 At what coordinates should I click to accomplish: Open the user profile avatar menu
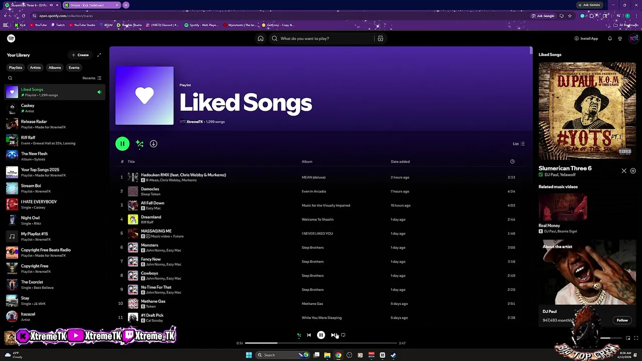point(633,39)
